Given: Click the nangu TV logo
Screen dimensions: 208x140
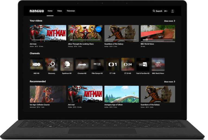Looking at the screenshot, I should pos(37,11).
